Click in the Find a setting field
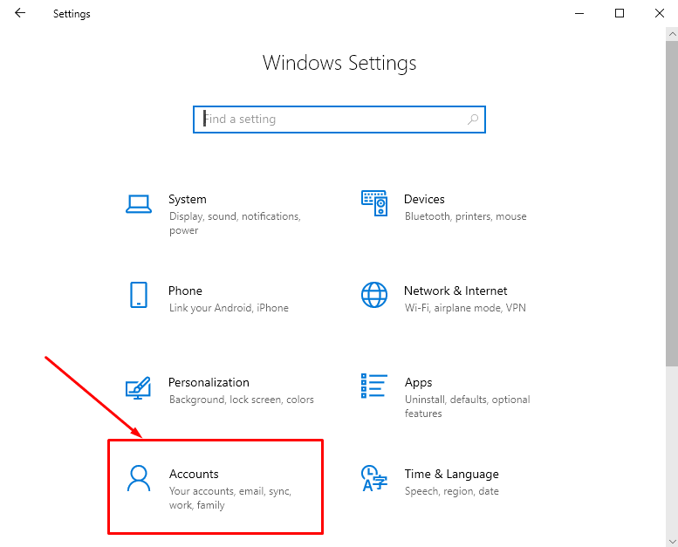The image size is (678, 547). click(339, 120)
